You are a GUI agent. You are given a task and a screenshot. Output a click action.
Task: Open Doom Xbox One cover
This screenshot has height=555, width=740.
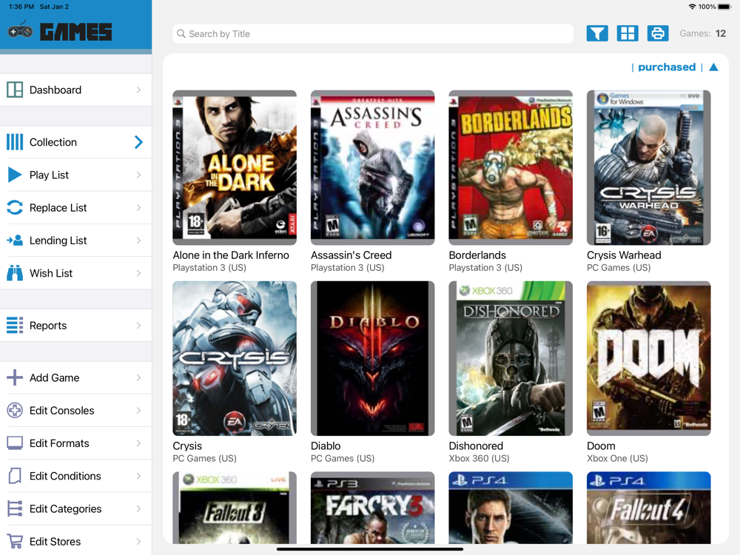[x=648, y=358]
